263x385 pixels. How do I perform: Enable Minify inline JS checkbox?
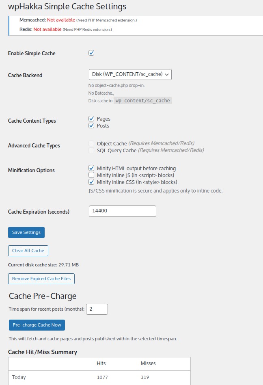coord(91,175)
